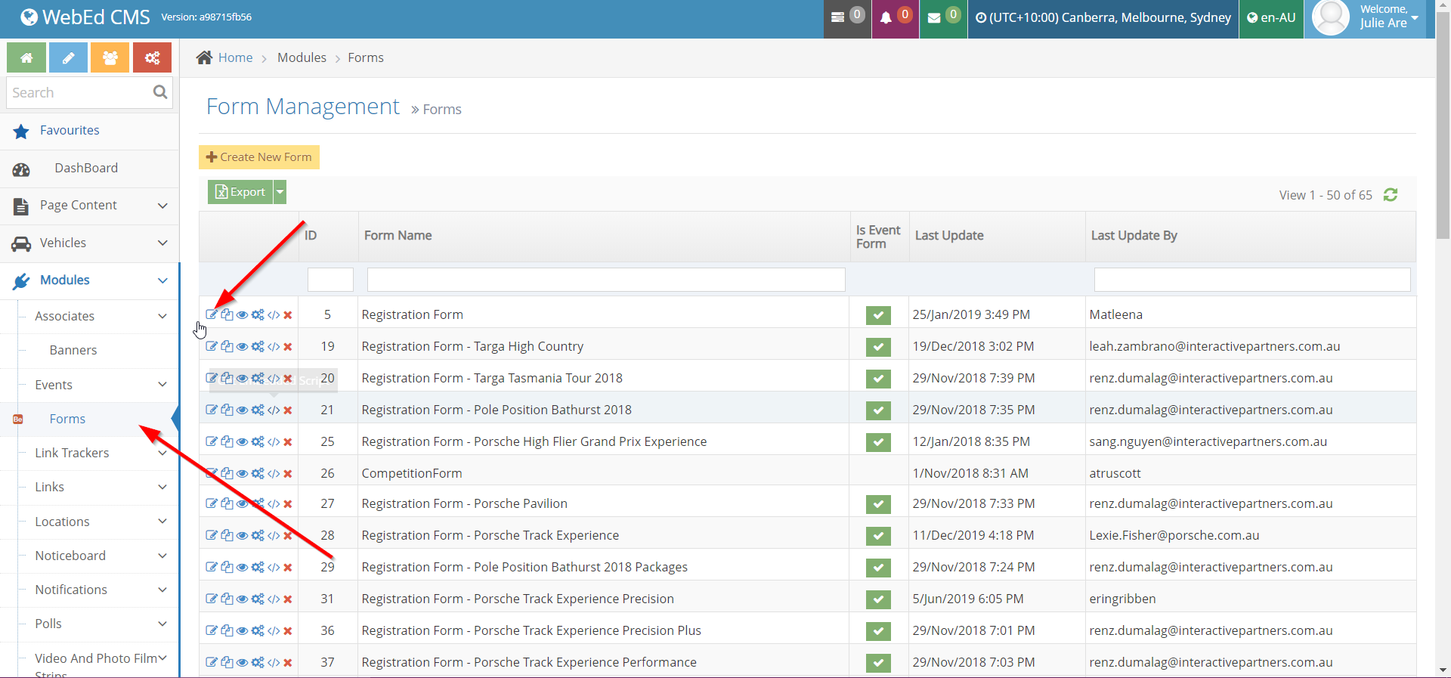Toggle Is Event Form check for form ID 19
The height and width of the screenshot is (678, 1451).
[x=878, y=347]
